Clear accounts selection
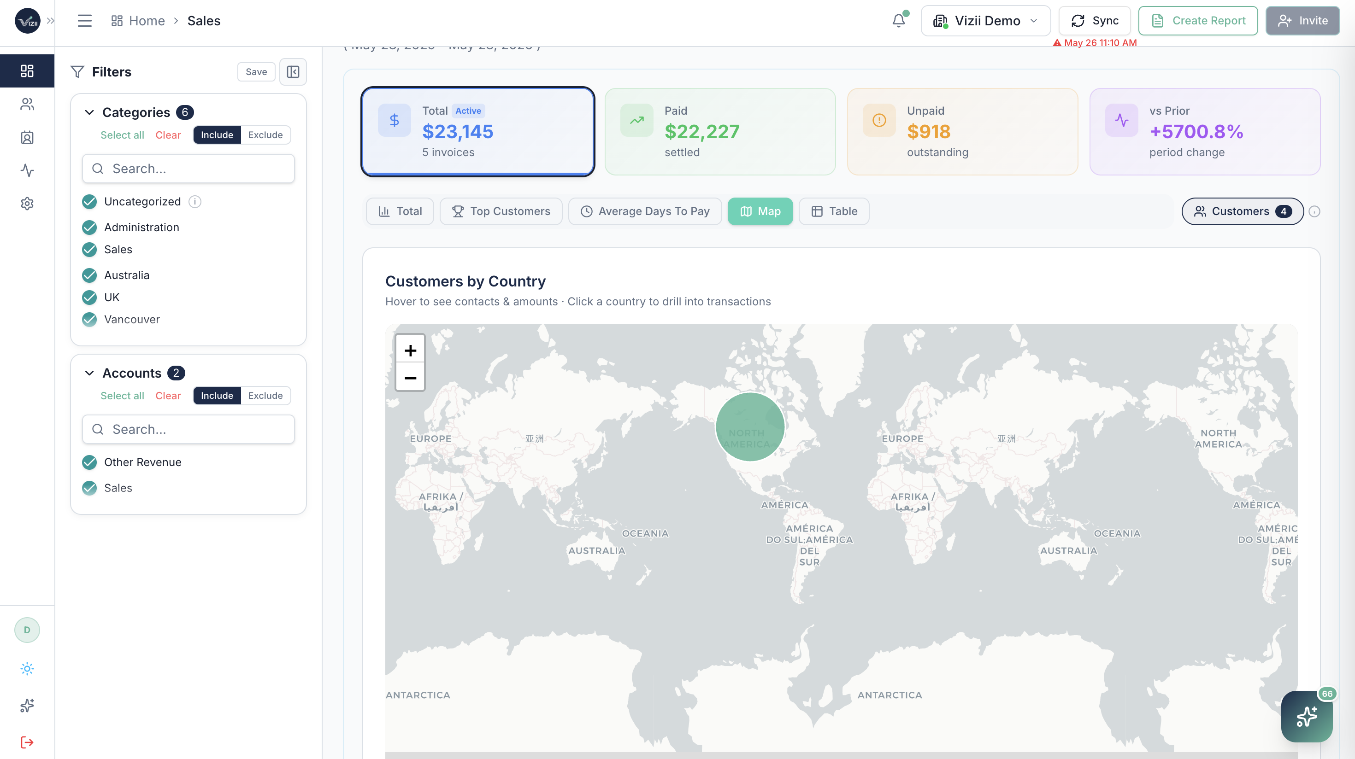This screenshot has height=759, width=1355. click(168, 396)
